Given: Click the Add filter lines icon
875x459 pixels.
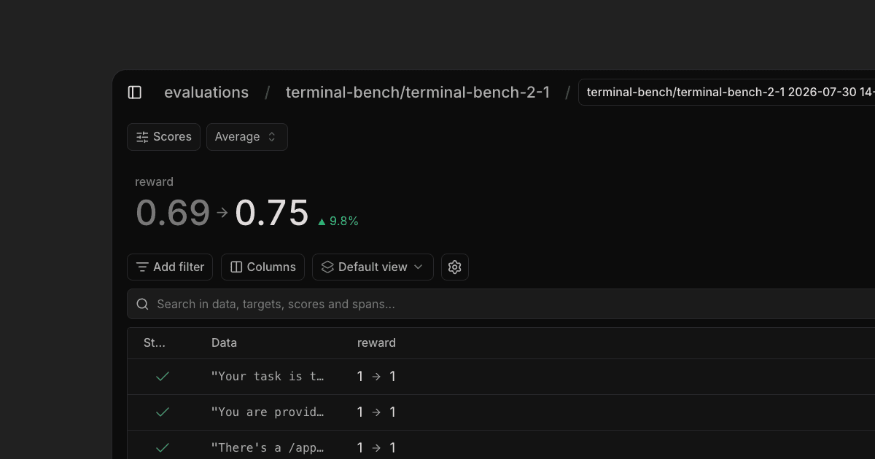Looking at the screenshot, I should pos(142,267).
